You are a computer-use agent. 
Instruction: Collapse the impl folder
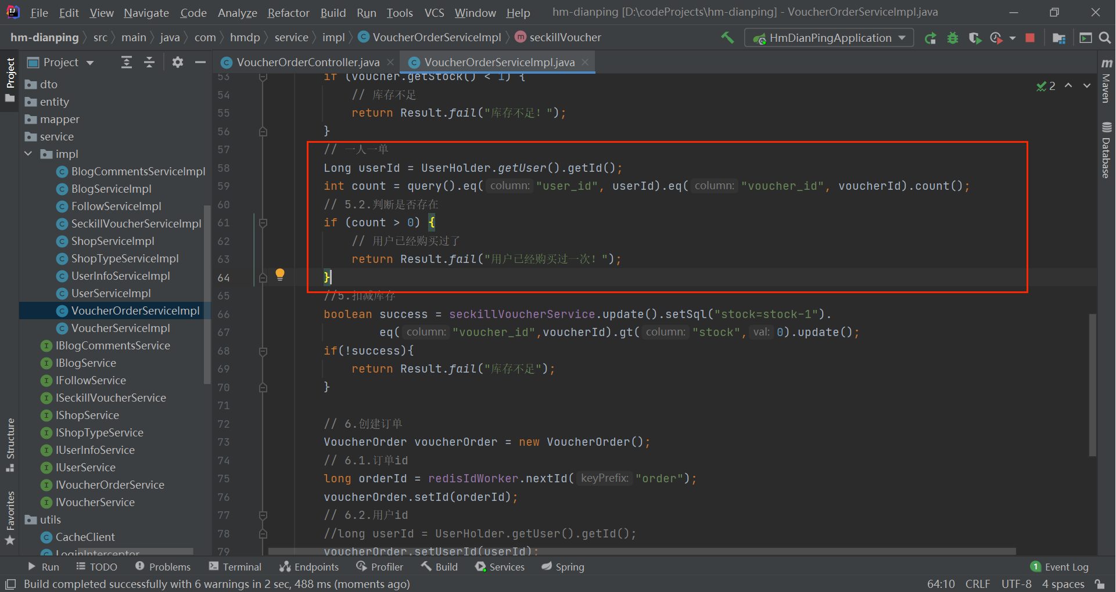point(28,154)
